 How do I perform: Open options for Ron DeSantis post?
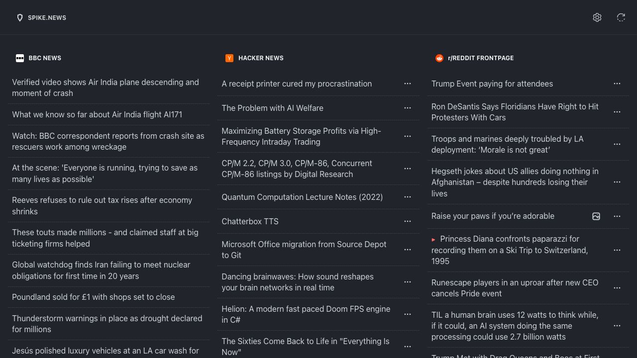(617, 112)
